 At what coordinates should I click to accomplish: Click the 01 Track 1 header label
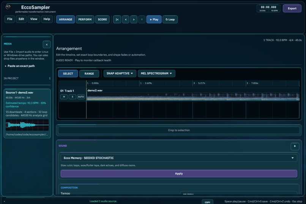[x=67, y=91]
